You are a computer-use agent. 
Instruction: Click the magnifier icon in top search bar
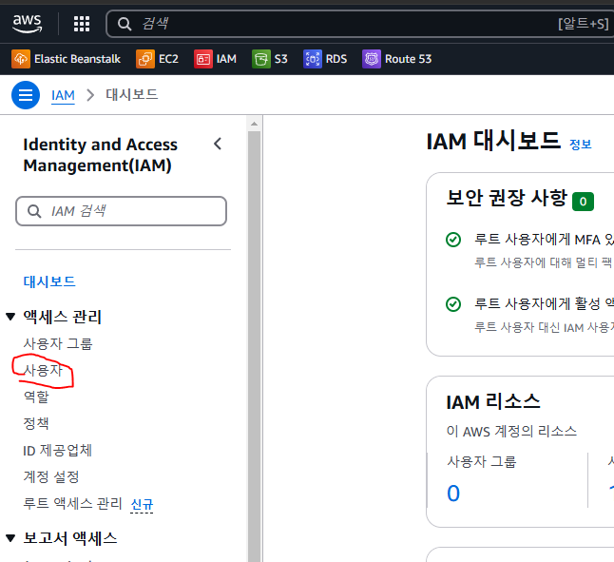(x=125, y=24)
